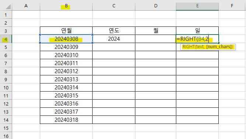Viewport: 246px width, 139px height.
Task: Select row 15 header
Action: tap(6, 128)
